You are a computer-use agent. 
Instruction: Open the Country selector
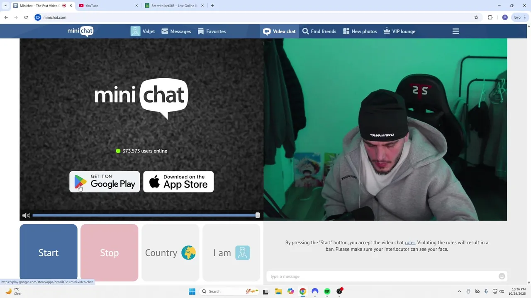pyautogui.click(x=171, y=252)
